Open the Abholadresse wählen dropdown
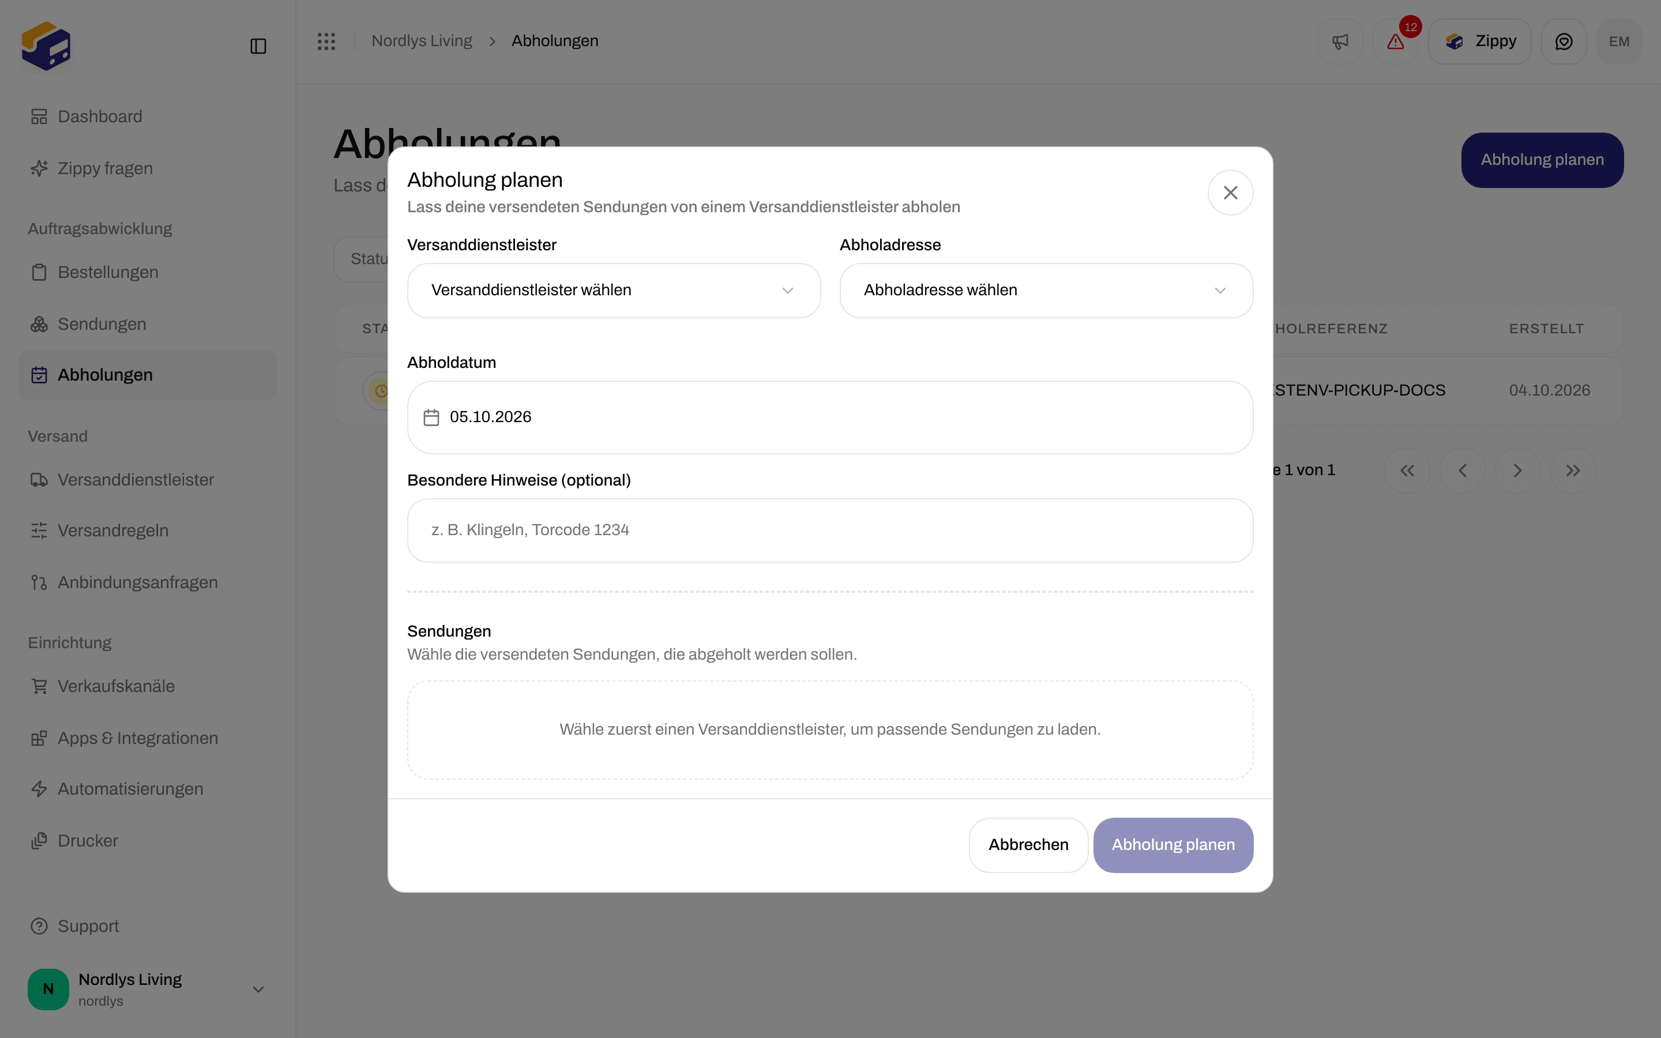Viewport: 1661px width, 1038px height. point(1046,291)
